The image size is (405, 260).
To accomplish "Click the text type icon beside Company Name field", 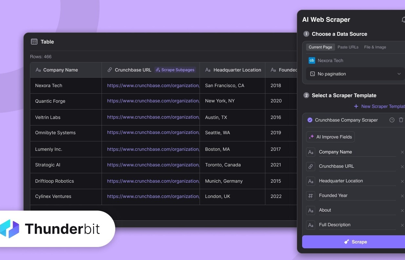I will (x=311, y=152).
